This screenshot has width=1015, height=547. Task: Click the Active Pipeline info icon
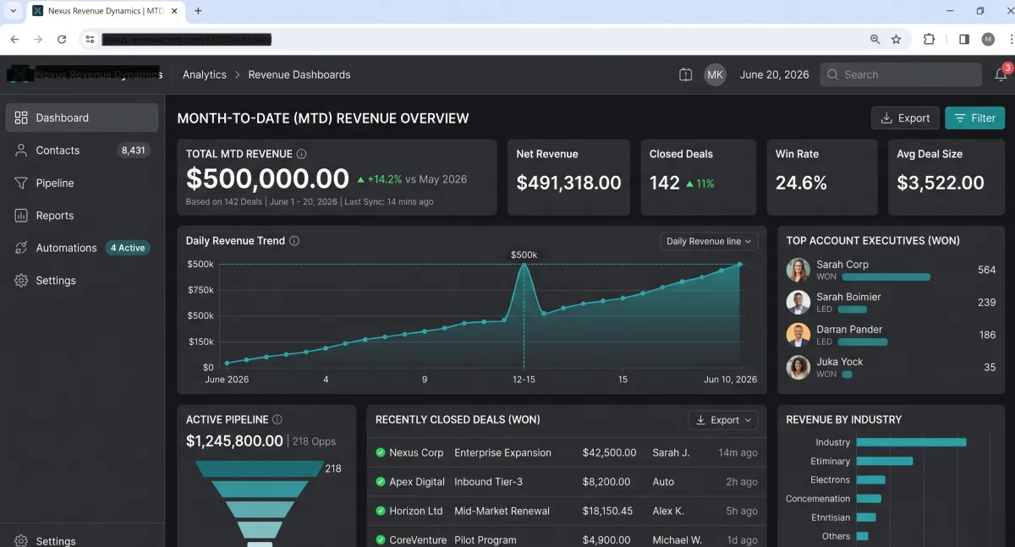277,419
